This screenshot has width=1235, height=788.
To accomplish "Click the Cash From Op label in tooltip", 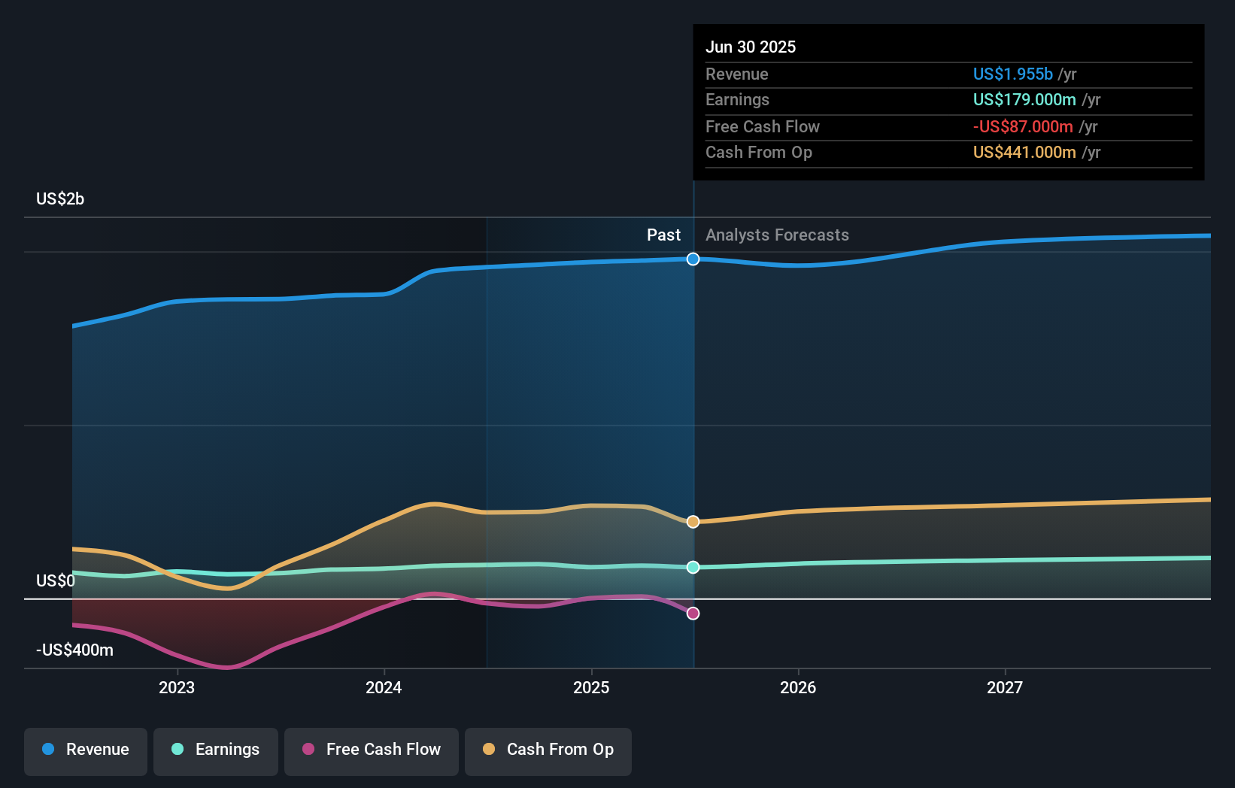I will [x=759, y=153].
